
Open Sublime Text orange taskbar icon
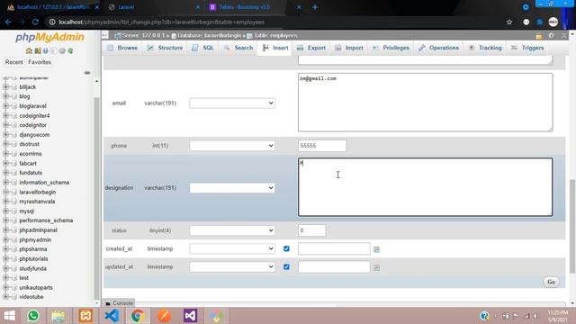164,316
